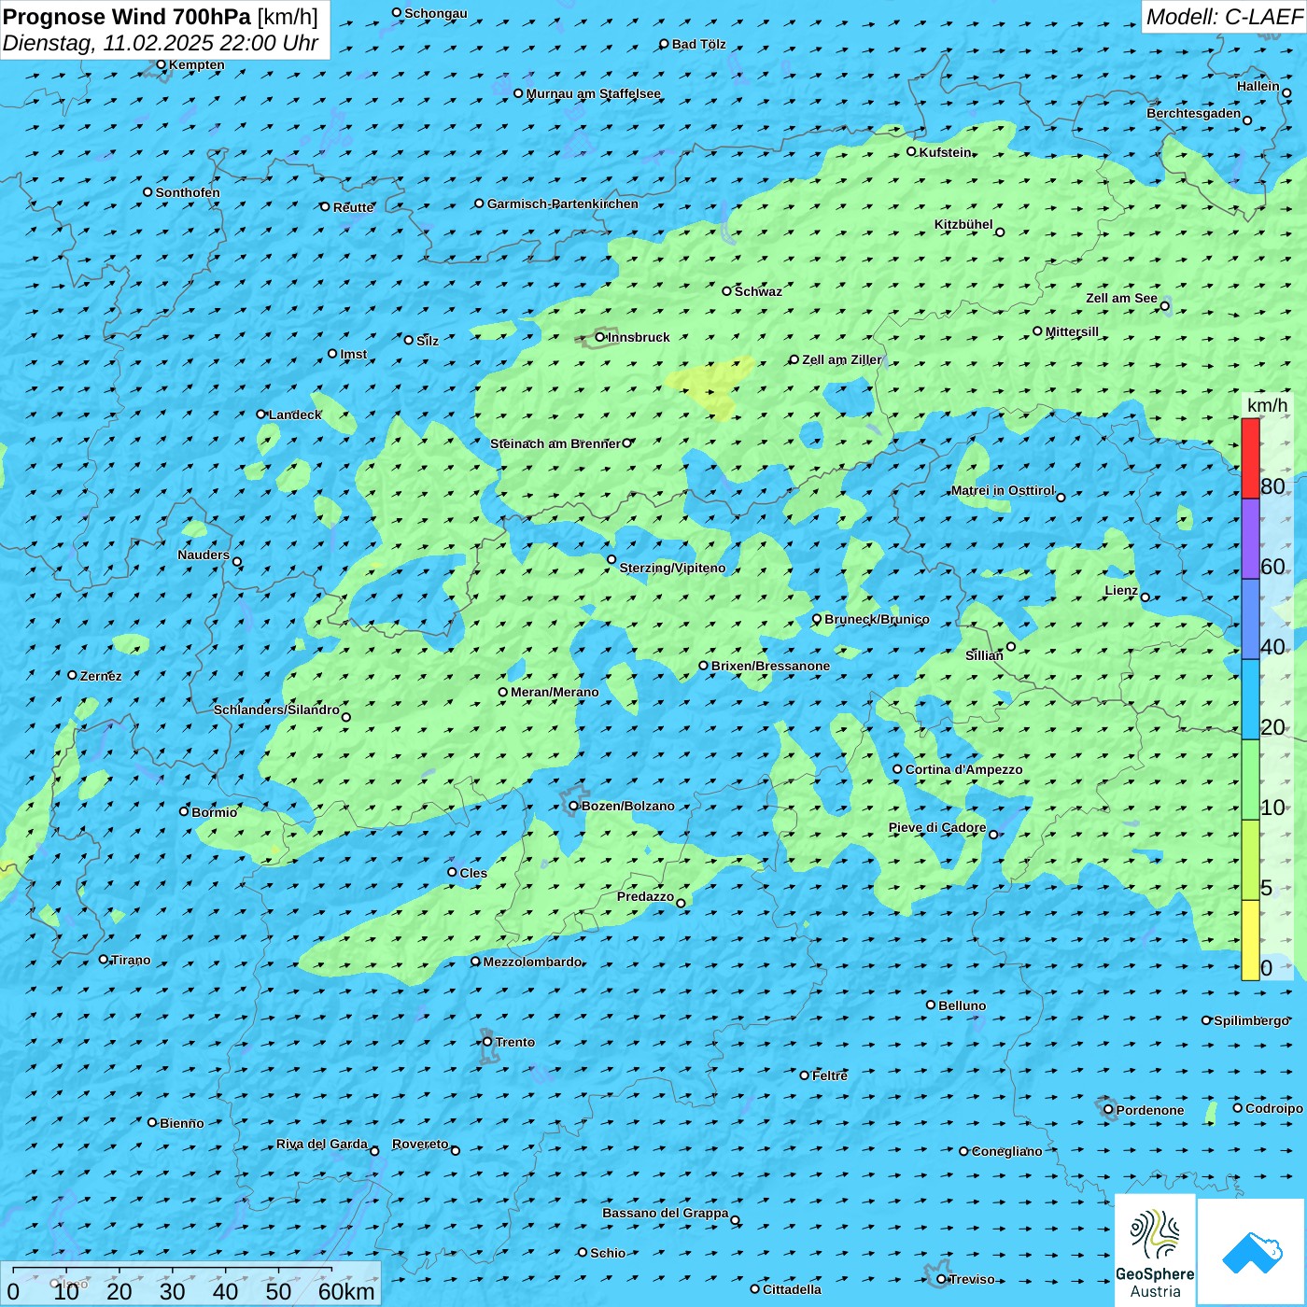
Task: Click the Zernez marker dot
Action: pyautogui.click(x=73, y=675)
